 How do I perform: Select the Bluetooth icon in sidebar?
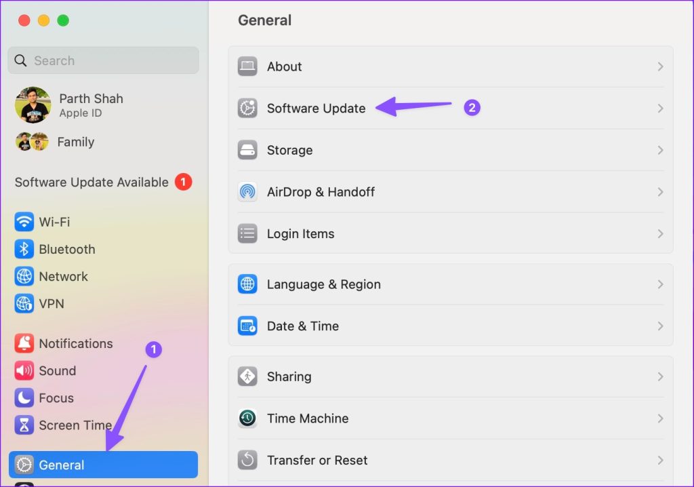(24, 249)
